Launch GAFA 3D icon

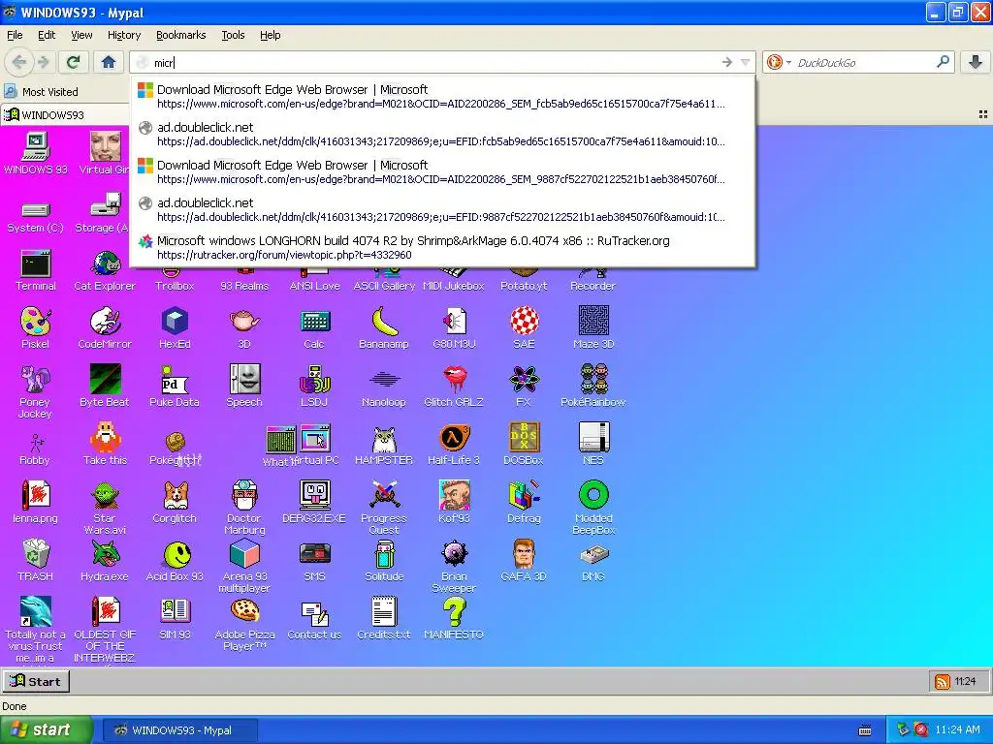click(x=524, y=561)
